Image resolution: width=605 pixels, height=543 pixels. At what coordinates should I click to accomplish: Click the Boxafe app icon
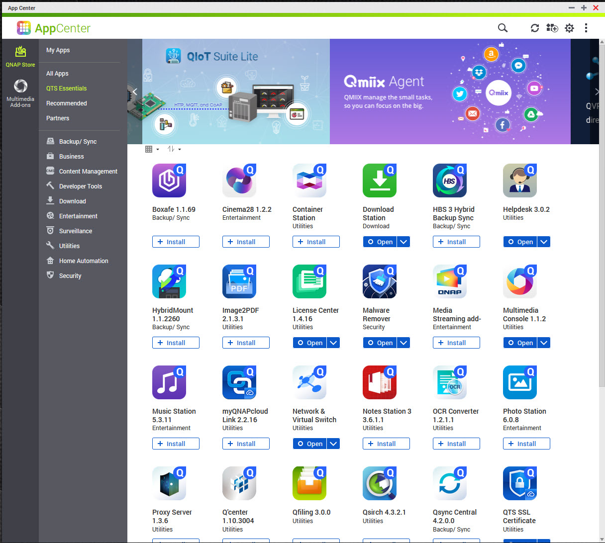pos(169,181)
